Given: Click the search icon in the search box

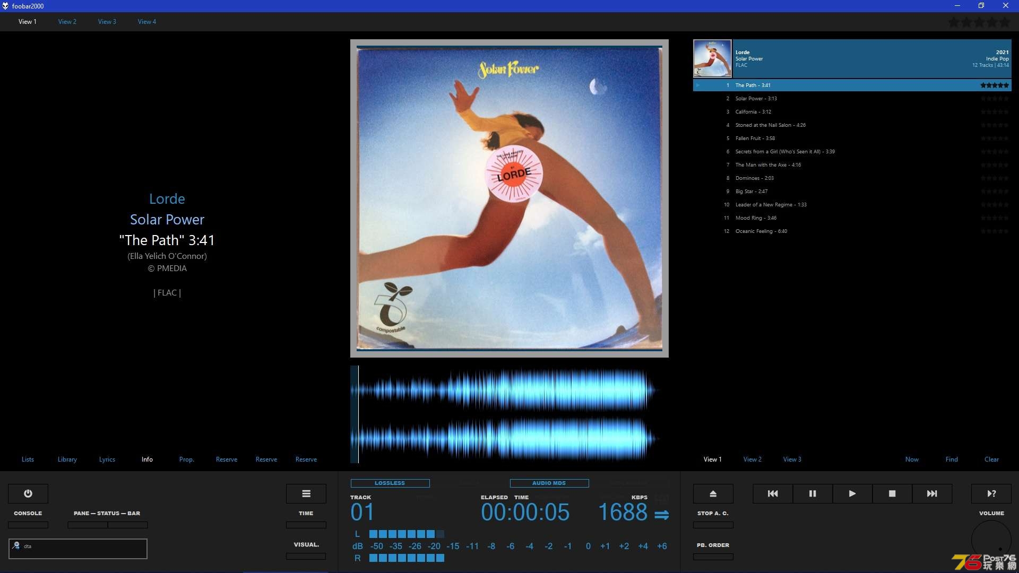Looking at the screenshot, I should (16, 545).
